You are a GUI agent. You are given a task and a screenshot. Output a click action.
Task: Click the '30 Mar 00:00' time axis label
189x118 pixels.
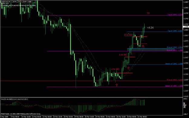tap(132, 117)
